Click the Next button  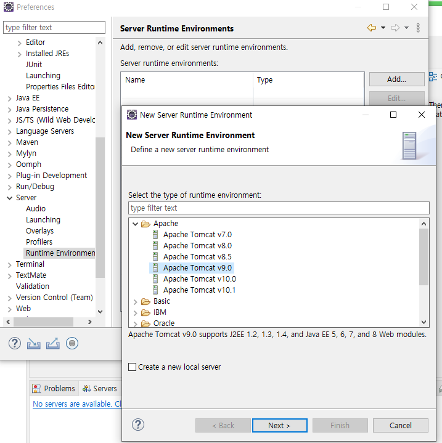(x=279, y=426)
